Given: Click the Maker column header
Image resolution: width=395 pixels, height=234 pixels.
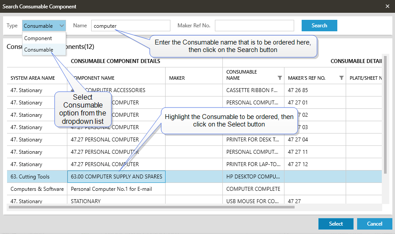Looking at the screenshot, I should click(x=194, y=76).
